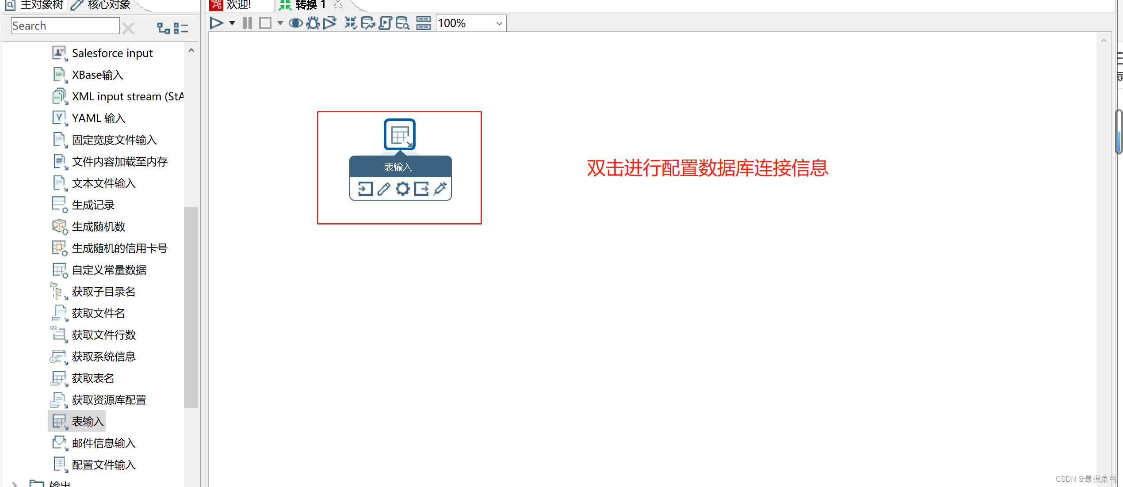Select XML input stream step

(x=127, y=96)
